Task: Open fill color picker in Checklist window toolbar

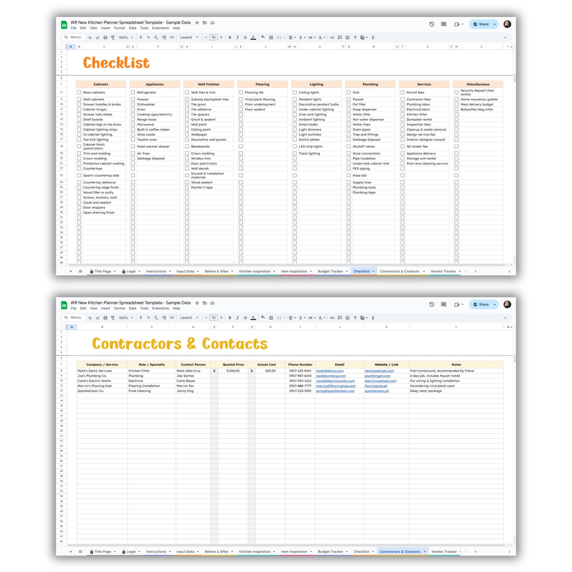Action: tap(262, 37)
